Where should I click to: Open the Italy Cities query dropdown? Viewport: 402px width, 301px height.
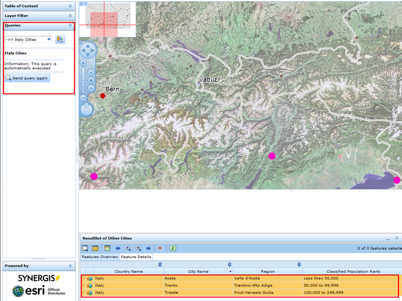point(49,39)
